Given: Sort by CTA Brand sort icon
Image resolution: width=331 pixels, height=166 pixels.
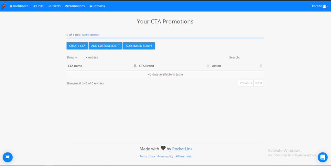Looking at the screenshot, I should (208, 66).
